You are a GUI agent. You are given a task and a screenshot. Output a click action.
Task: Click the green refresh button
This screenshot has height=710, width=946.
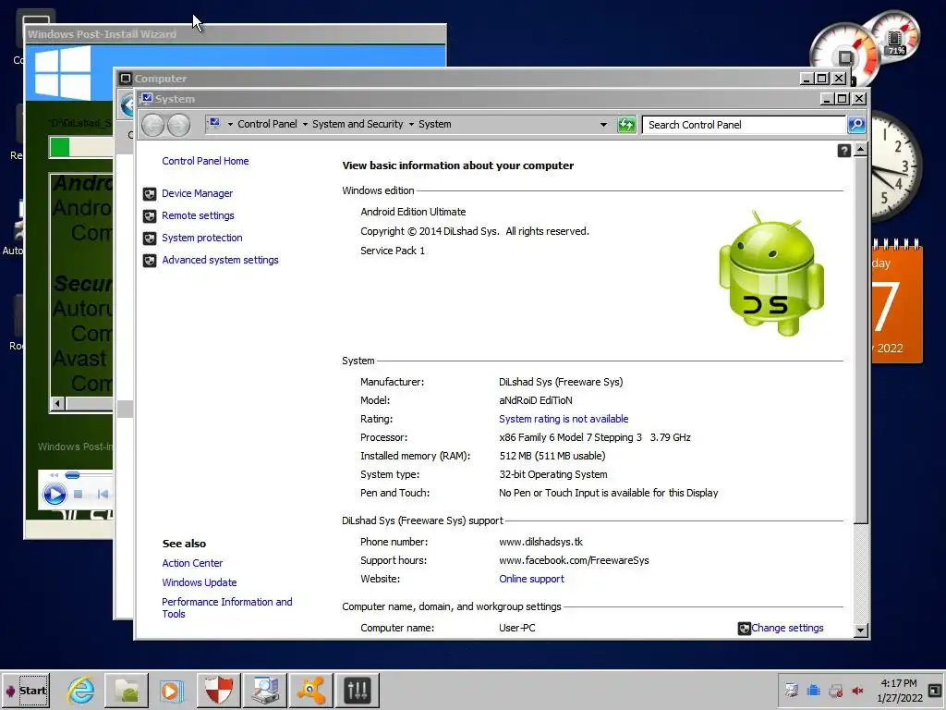[x=626, y=125]
